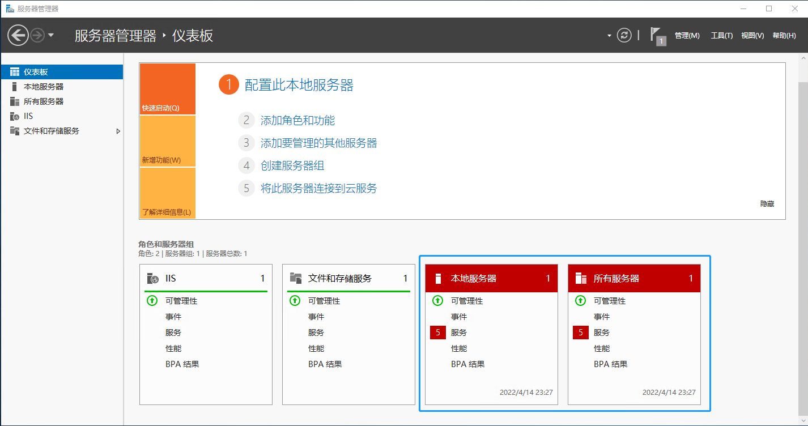Viewport: 808px width, 426px height.
Task: Click red 5 badge in 本地服务器 tile
Action: coord(438,333)
